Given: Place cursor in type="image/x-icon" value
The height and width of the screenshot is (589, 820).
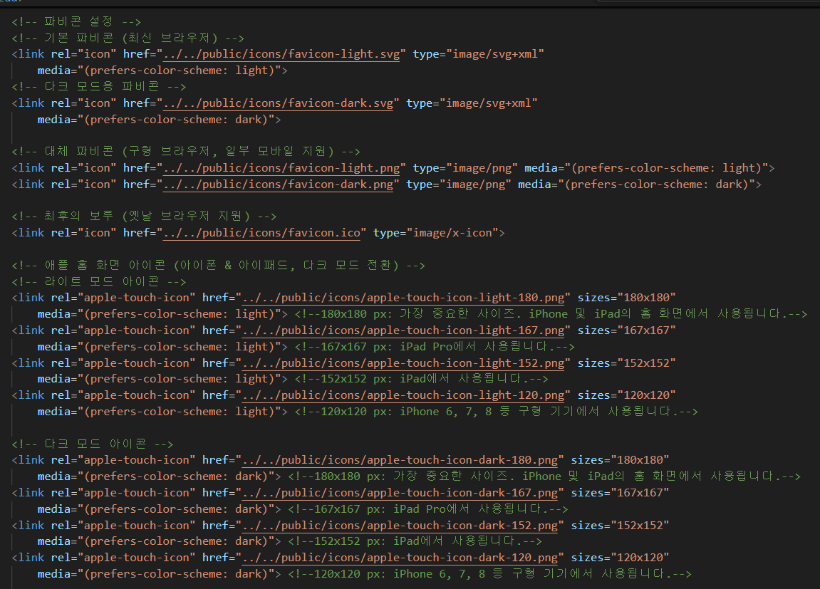Looking at the screenshot, I should [x=452, y=233].
